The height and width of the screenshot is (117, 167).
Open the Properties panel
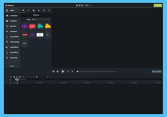157,72
